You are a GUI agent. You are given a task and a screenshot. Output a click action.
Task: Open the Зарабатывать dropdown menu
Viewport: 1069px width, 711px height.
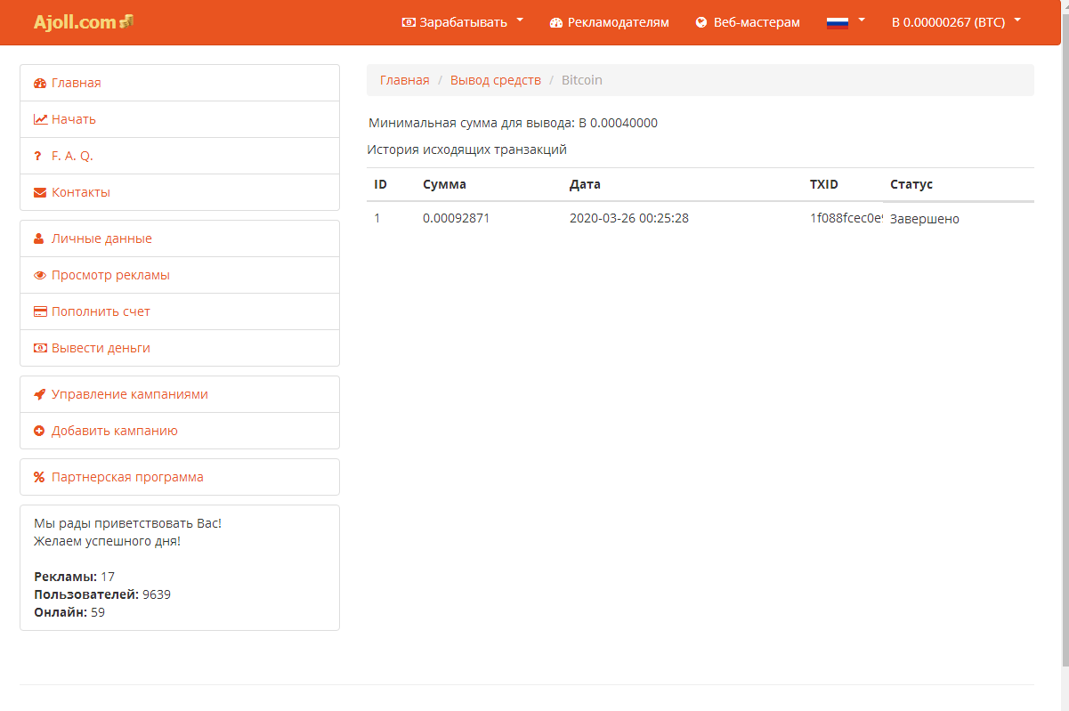pyautogui.click(x=463, y=22)
